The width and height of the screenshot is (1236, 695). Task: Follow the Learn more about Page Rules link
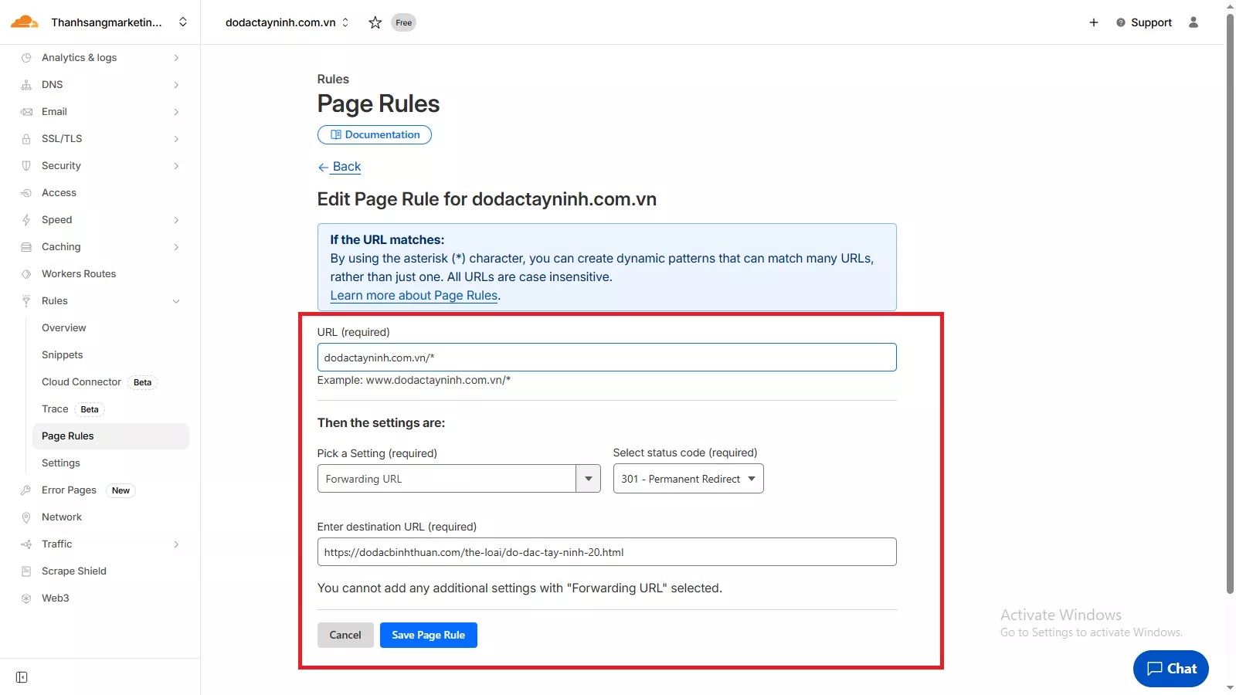(413, 296)
